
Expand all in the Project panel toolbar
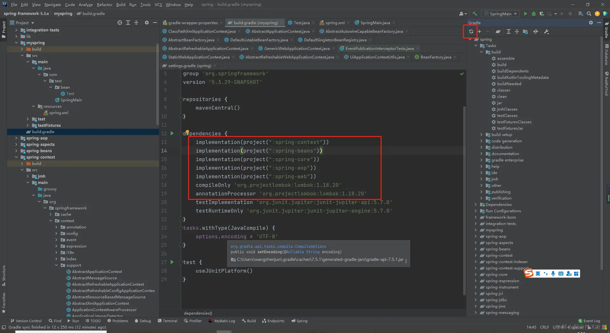click(x=128, y=23)
